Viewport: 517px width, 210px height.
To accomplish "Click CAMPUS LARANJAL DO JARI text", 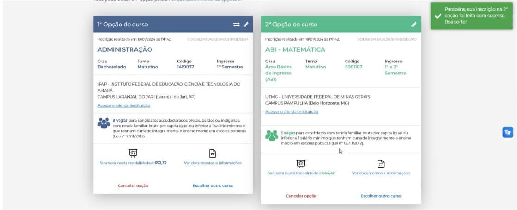I will click(147, 97).
